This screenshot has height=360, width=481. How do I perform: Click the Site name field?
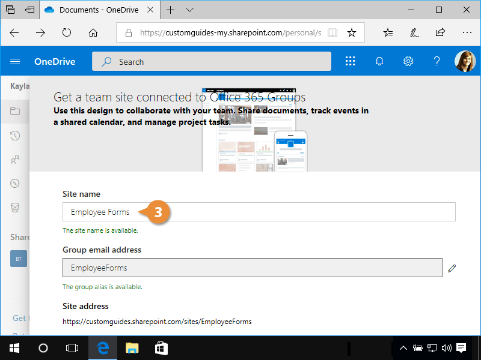[x=259, y=212]
